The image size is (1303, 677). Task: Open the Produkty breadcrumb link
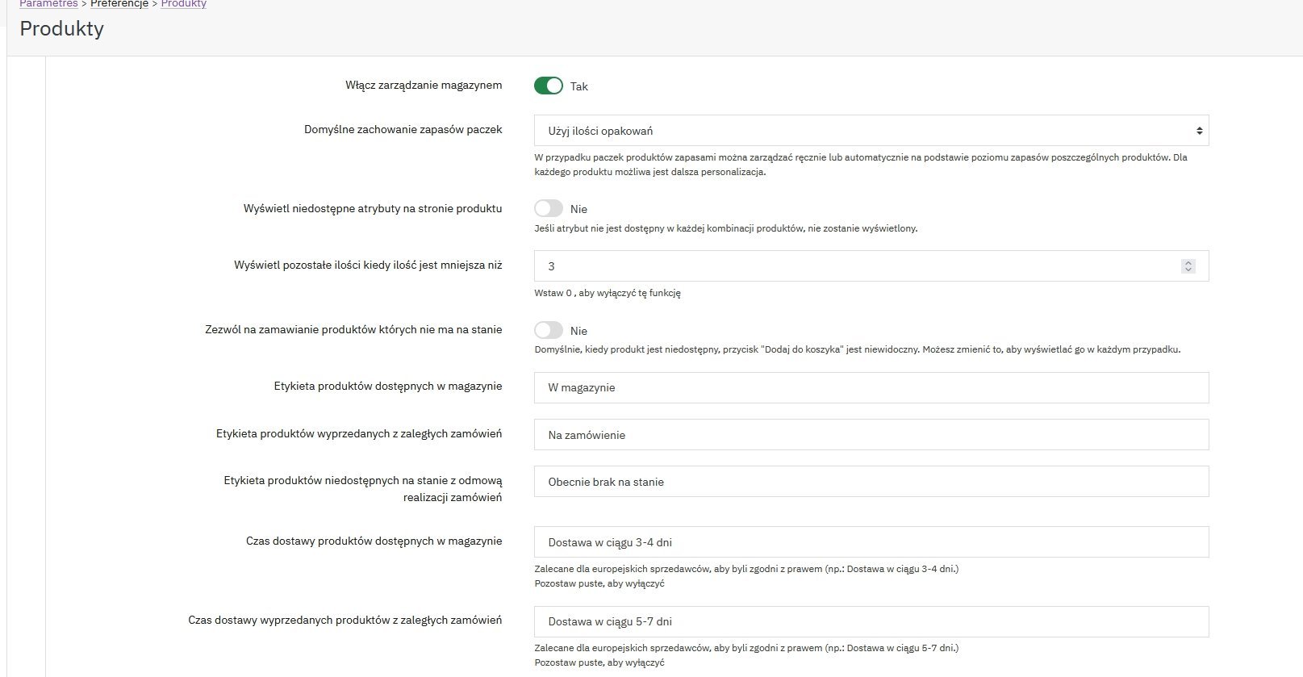[x=183, y=4]
